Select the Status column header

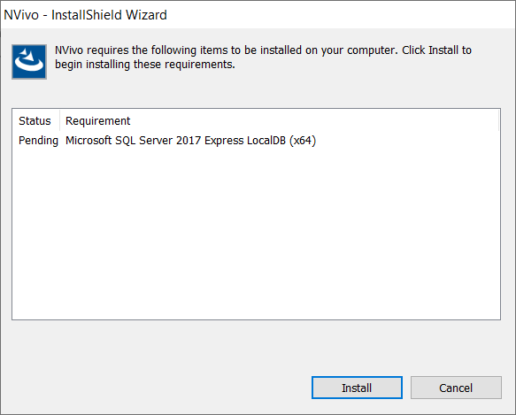[x=36, y=120]
